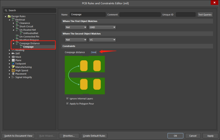Image resolution: width=220 pixels, height=140 pixels.
Task: Select the Clearance rule in tree
Action: point(25,23)
